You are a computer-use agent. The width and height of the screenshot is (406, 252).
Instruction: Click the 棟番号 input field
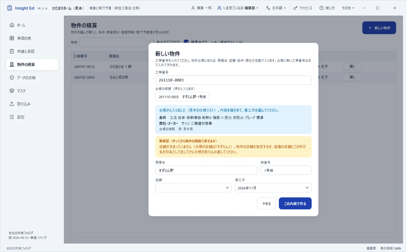click(x=286, y=170)
